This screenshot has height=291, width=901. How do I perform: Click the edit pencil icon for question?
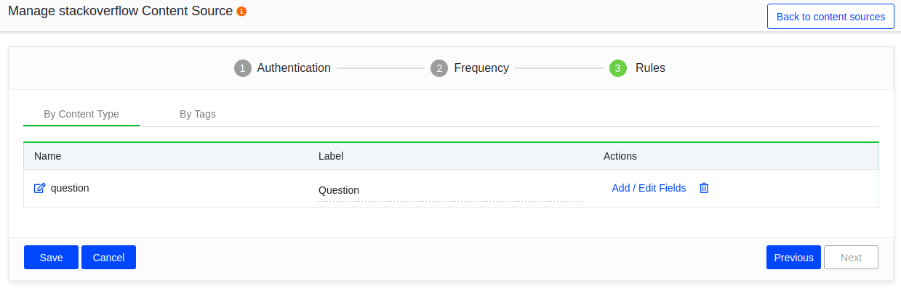coord(40,188)
